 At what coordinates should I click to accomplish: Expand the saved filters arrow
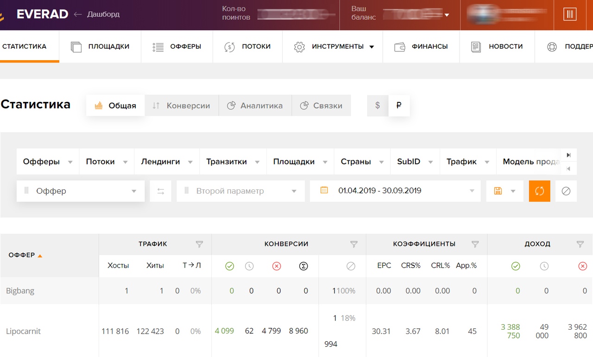pos(513,191)
